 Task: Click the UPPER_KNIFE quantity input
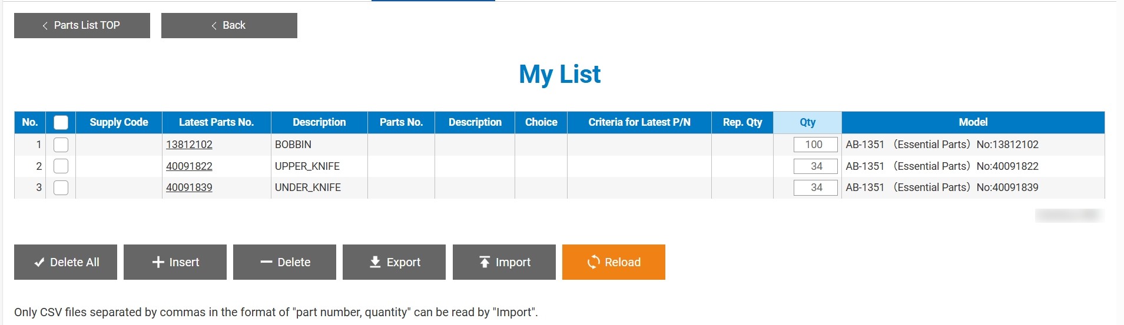[815, 166]
